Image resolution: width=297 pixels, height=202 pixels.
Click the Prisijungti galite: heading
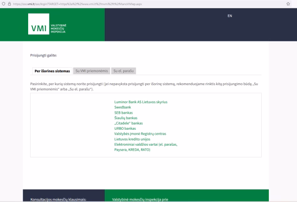(x=44, y=55)
